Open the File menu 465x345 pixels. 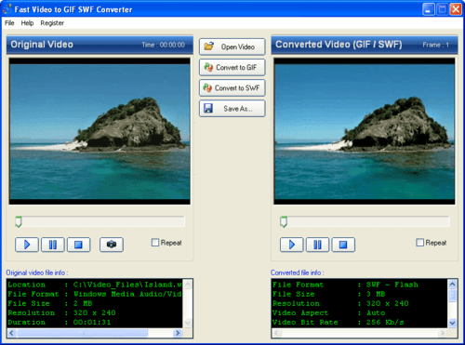9,23
